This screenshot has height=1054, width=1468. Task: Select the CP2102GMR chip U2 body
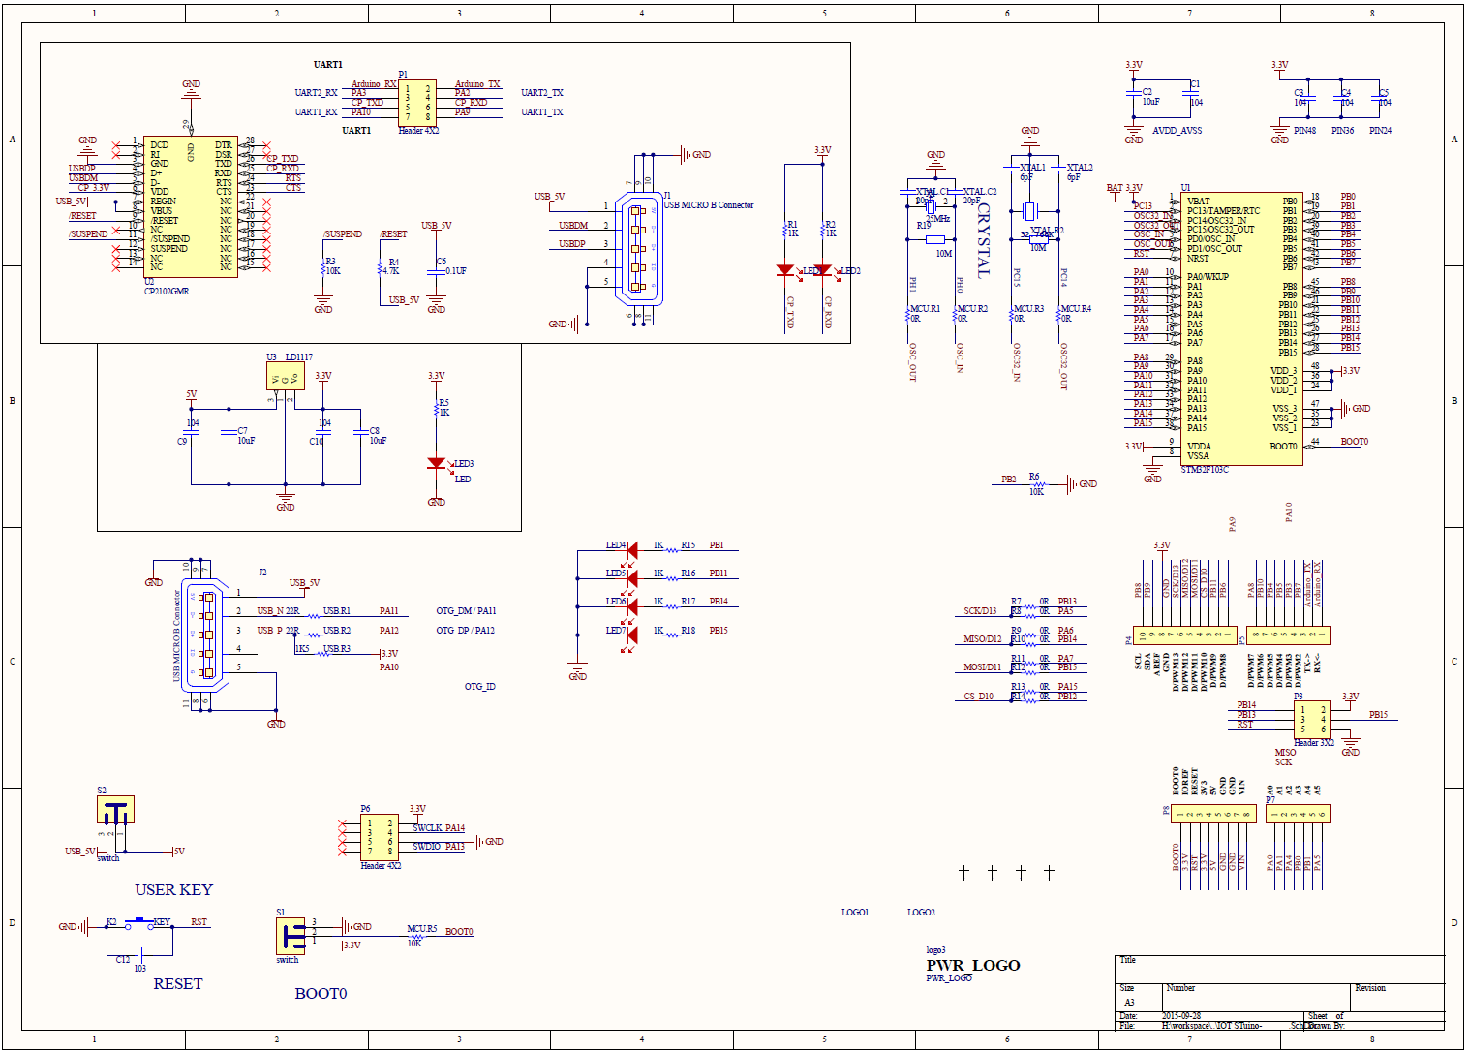(x=190, y=205)
